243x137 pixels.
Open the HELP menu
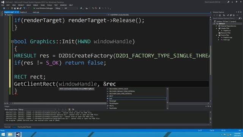click(71, 5)
